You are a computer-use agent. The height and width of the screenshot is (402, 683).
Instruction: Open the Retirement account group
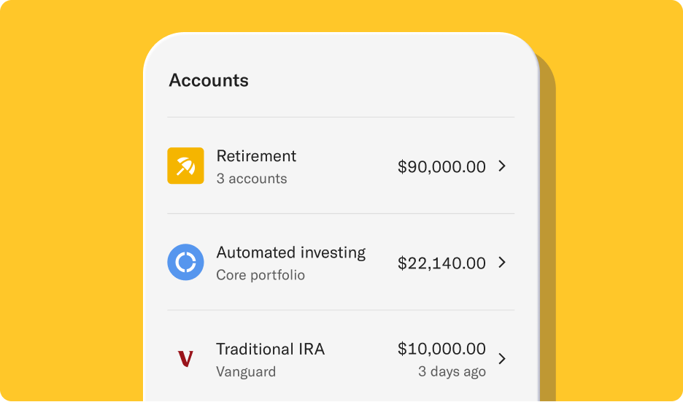click(x=256, y=156)
